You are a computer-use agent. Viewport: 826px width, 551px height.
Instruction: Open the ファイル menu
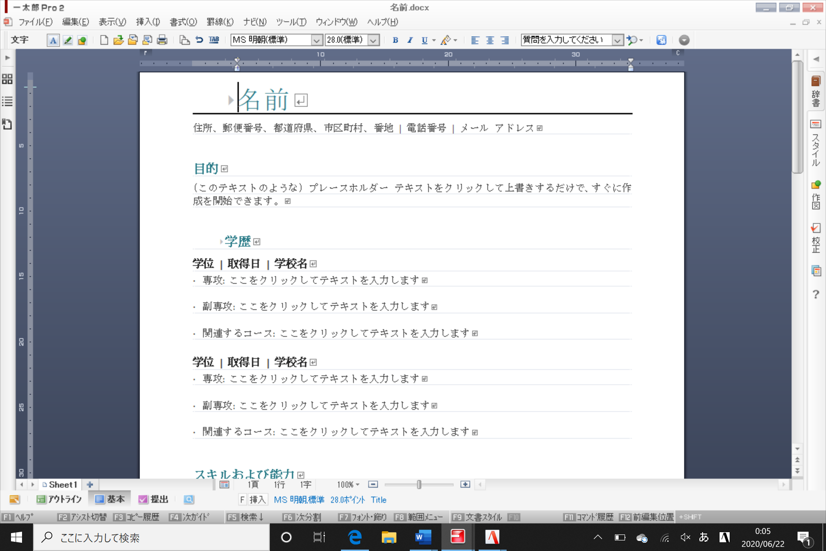pyautogui.click(x=35, y=22)
